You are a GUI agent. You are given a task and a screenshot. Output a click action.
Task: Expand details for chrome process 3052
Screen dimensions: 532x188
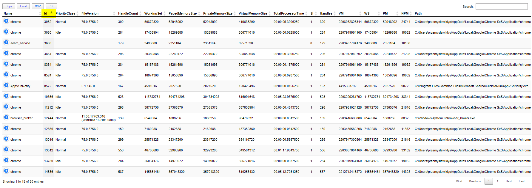6,21
